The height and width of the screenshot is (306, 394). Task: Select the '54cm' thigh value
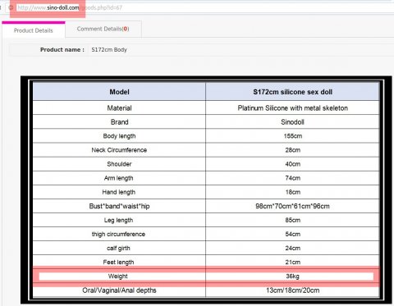click(293, 235)
